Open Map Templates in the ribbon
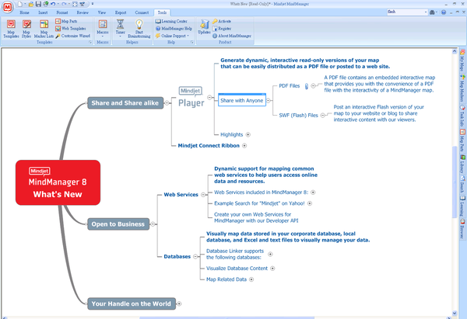Image resolution: width=467 pixels, height=319 pixels. click(11, 29)
